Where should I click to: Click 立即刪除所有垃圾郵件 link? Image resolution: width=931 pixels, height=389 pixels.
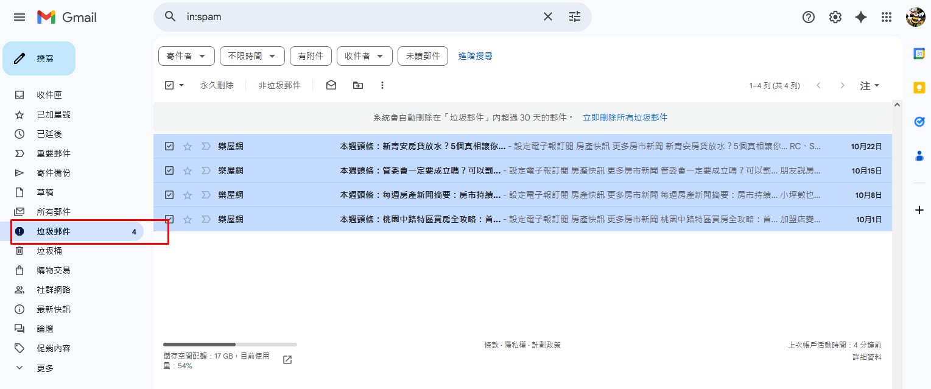[625, 117]
